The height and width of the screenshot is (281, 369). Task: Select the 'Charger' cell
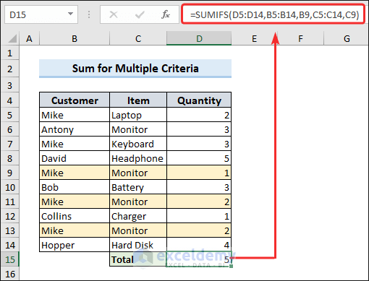coord(138,216)
